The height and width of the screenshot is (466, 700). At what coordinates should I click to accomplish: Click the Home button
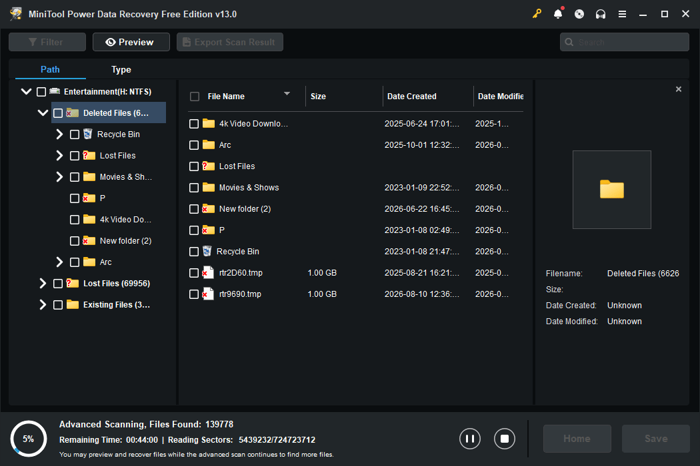(x=577, y=439)
